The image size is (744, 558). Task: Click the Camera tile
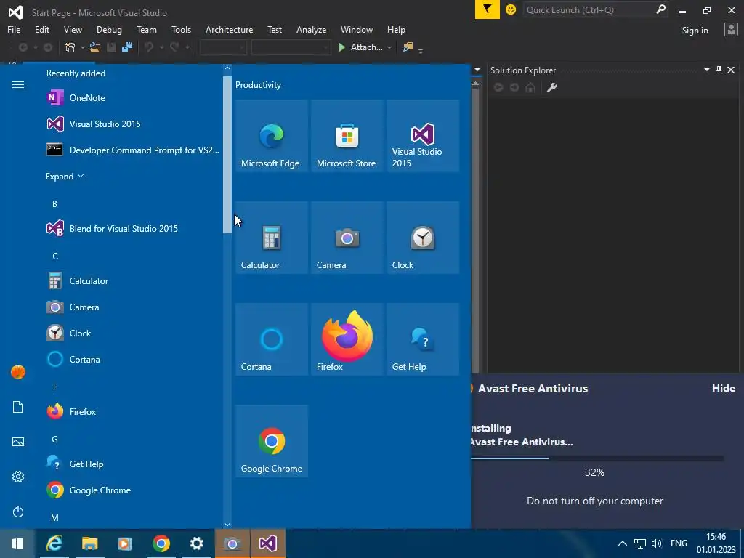[x=347, y=238]
